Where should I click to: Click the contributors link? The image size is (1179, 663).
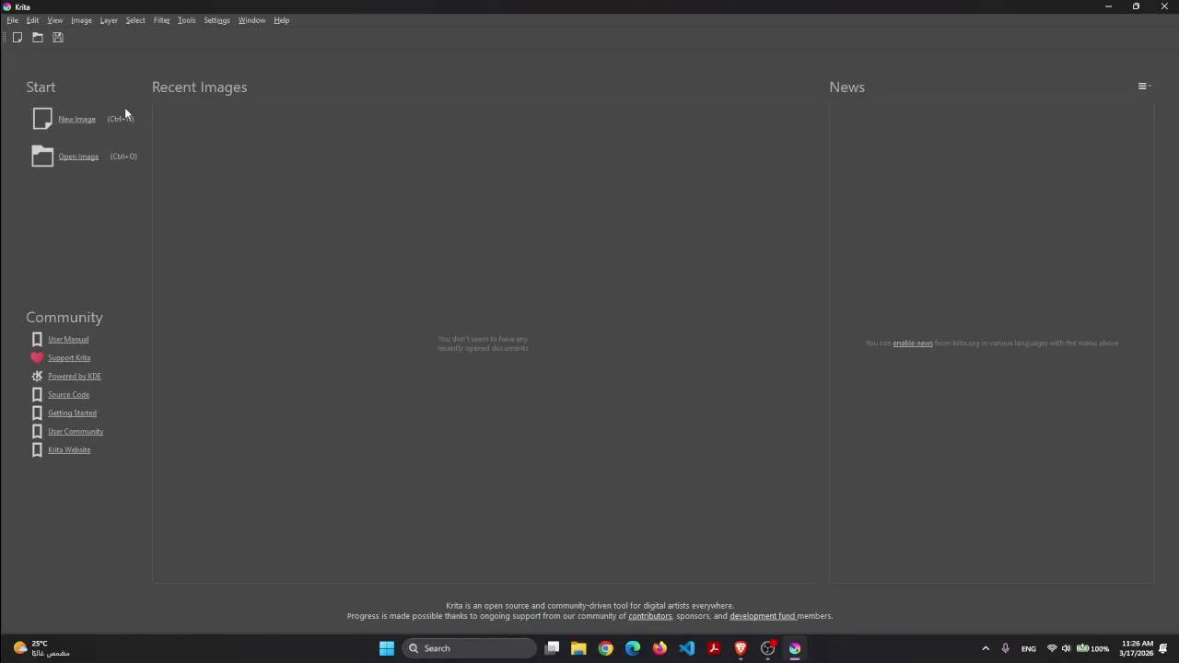click(650, 616)
